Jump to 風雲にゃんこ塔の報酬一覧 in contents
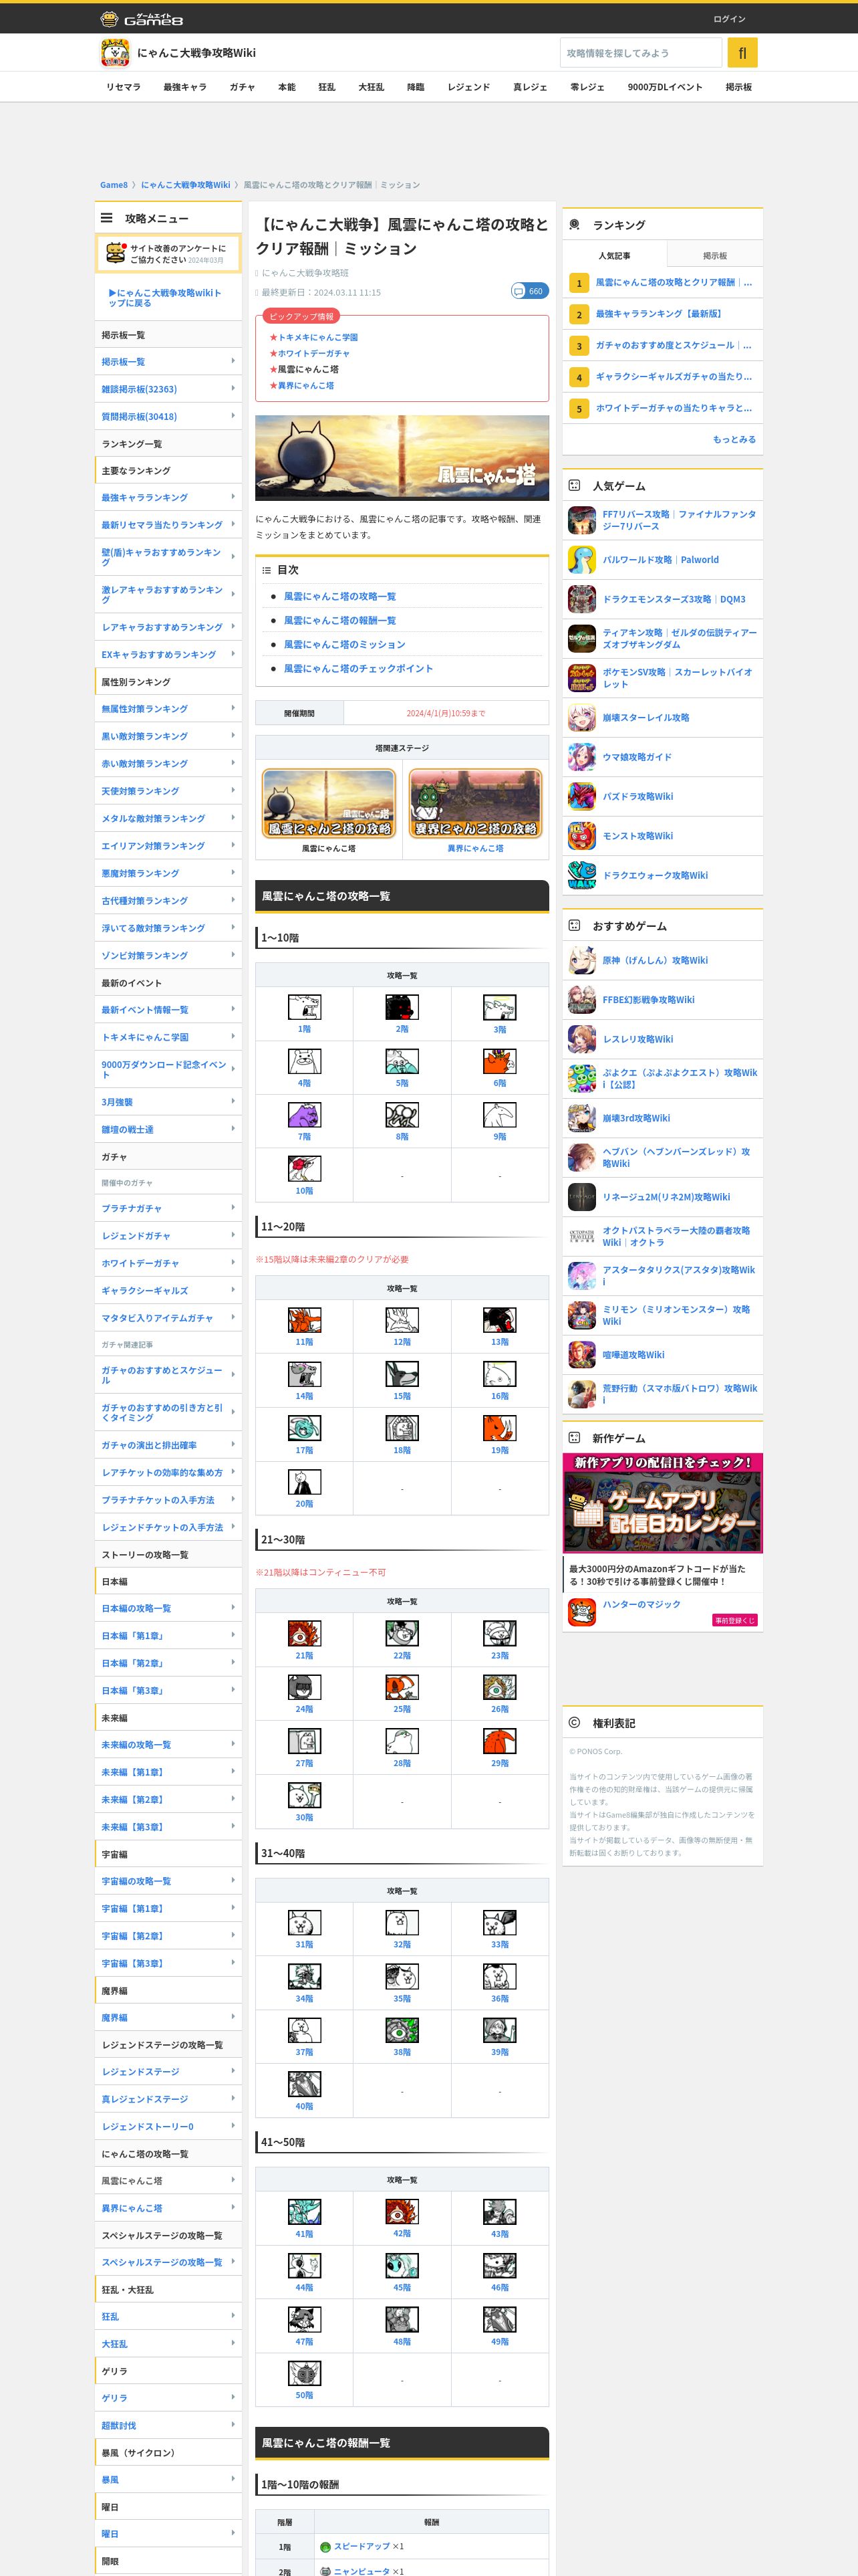The height and width of the screenshot is (2576, 858). (x=339, y=620)
